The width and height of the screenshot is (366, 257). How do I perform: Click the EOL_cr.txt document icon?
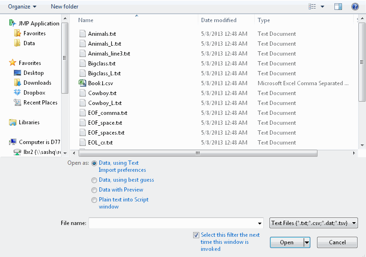click(x=82, y=142)
